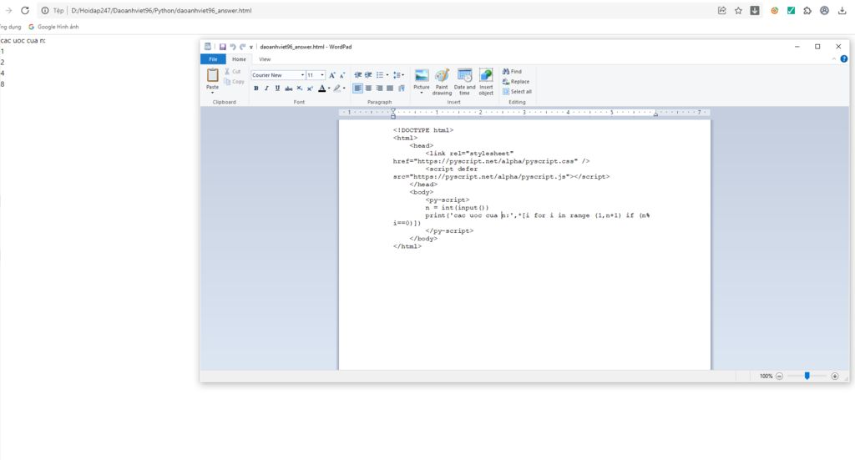Click the first-line indent marker on the ruler

click(x=393, y=110)
